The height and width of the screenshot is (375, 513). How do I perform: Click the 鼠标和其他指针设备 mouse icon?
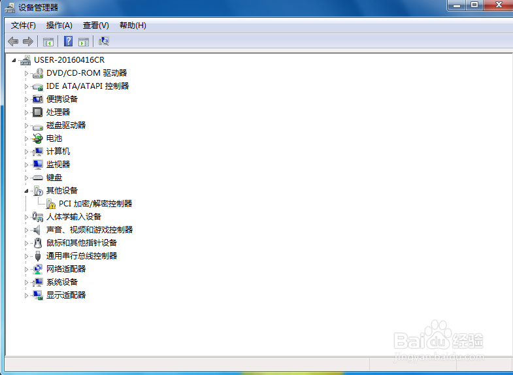[38, 243]
